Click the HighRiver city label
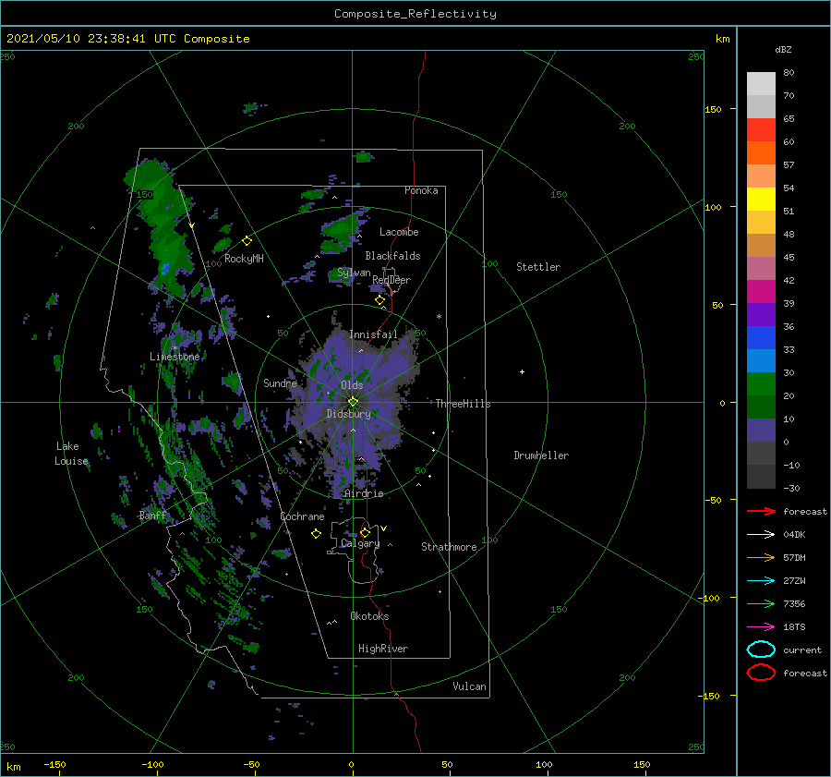This screenshot has height=777, width=831. coord(383,649)
